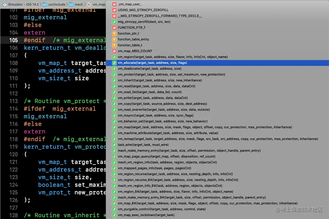The image size is (329, 219).
Task: Select vm_machine_attribute entry
Action: coord(168,133)
